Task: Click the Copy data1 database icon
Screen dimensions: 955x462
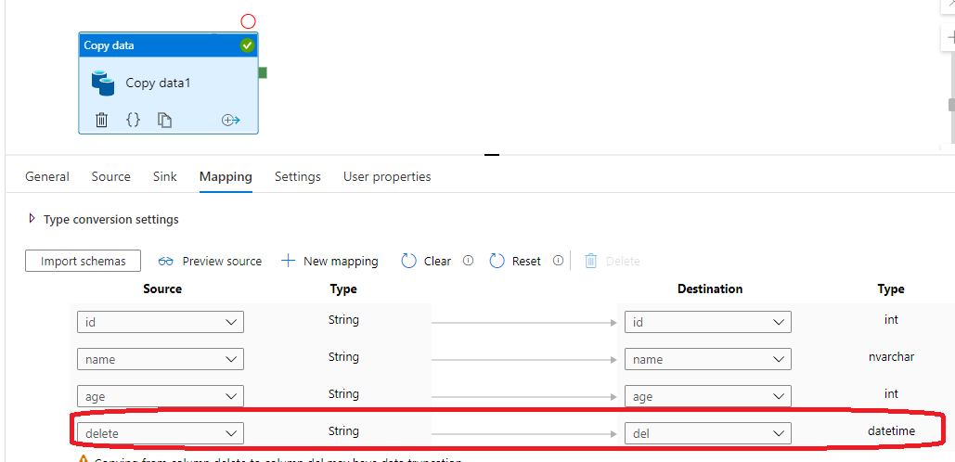Action: 102,83
